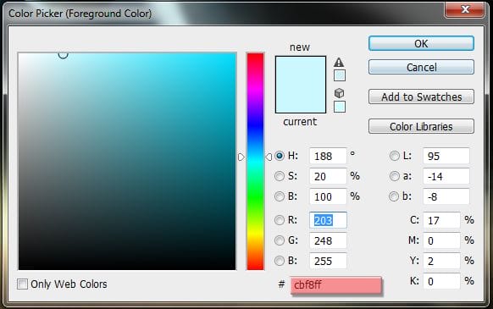This screenshot has height=309, width=493.
Task: Click the vertical rainbow hue strip
Action: click(x=255, y=161)
